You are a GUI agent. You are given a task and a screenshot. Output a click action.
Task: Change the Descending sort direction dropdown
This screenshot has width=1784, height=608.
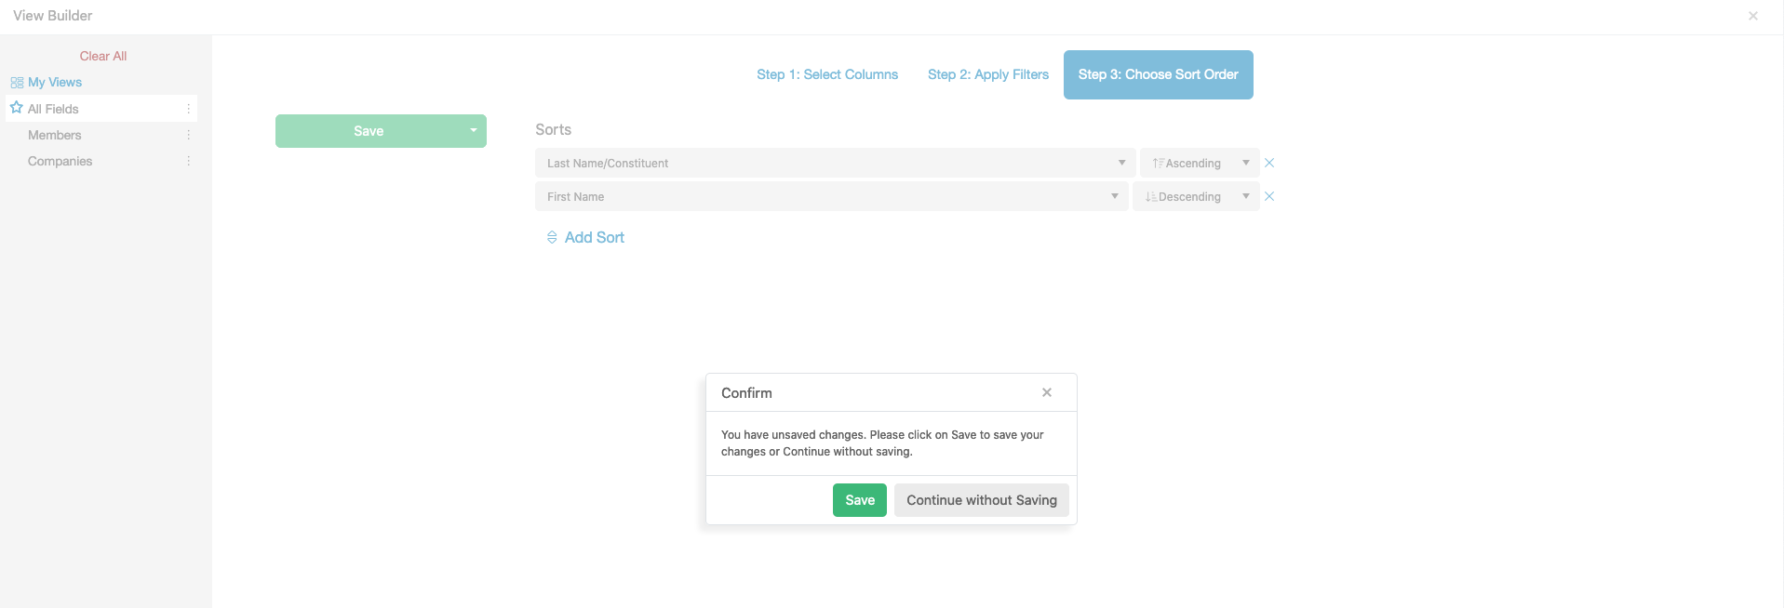coord(1196,196)
